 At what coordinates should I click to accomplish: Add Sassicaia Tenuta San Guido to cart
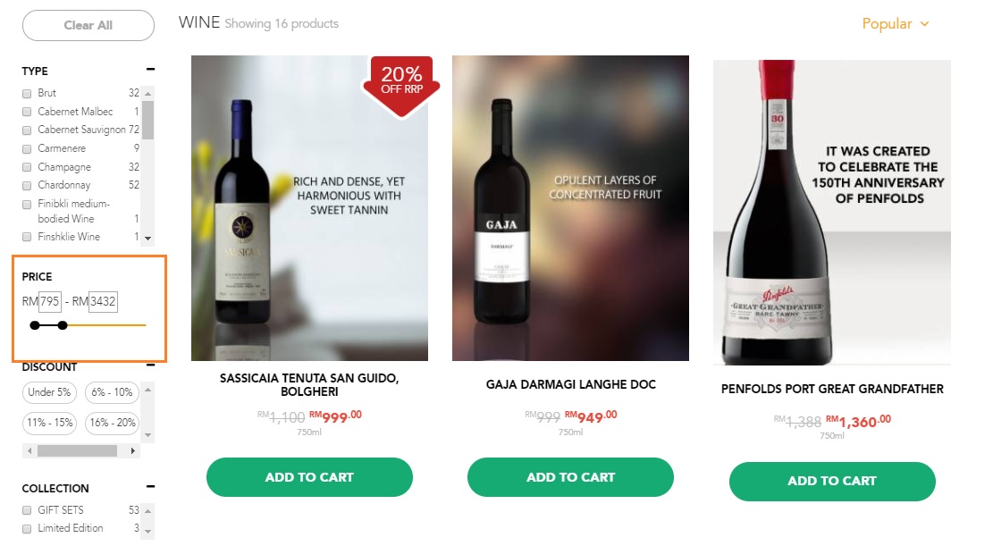pyautogui.click(x=309, y=477)
